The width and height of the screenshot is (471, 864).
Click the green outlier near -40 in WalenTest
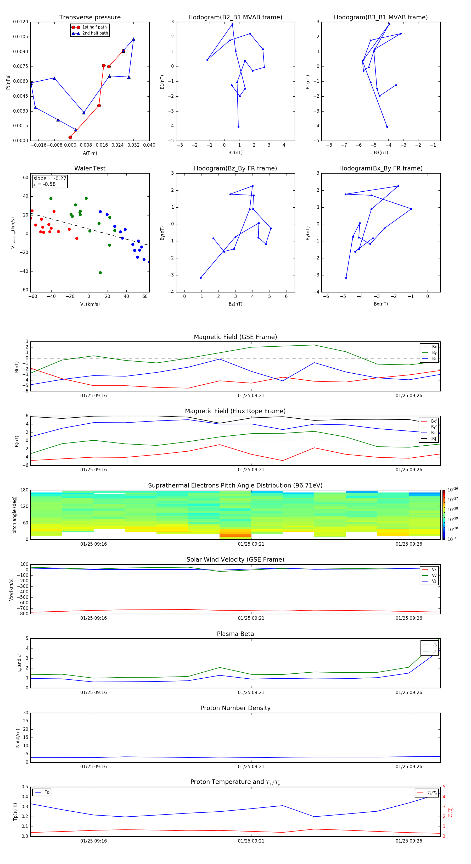(x=100, y=273)
